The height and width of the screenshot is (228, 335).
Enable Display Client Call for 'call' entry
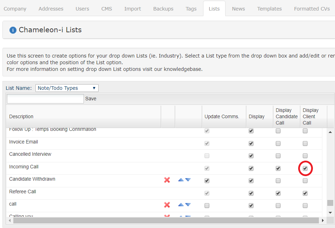(305, 206)
